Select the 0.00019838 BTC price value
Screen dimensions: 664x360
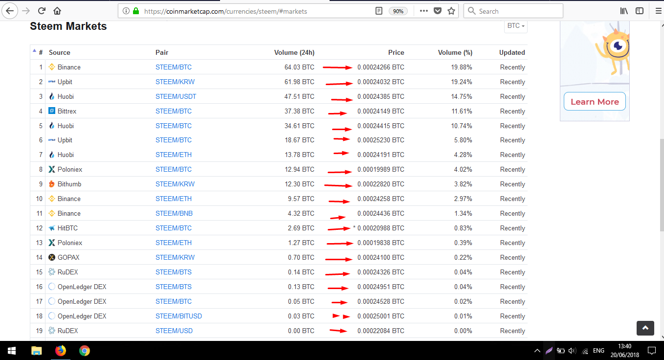(x=381, y=243)
